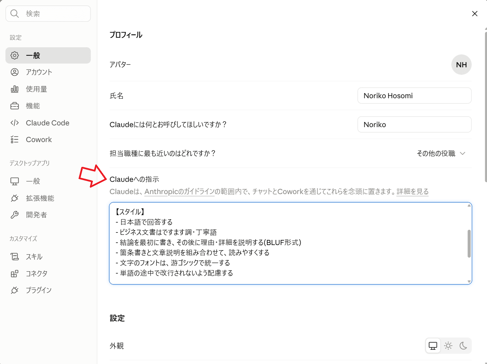Click the コネクタ blocks icon
This screenshot has height=364, width=487.
[x=15, y=274]
